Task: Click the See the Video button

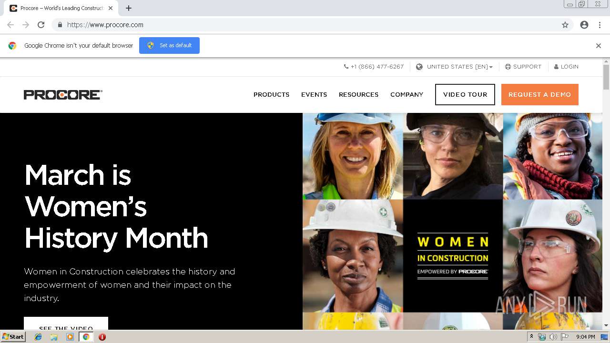Action: coord(66,323)
